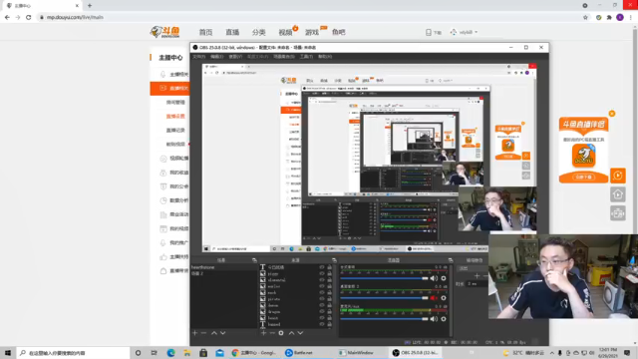
Task: Toggle visibility of dragon source
Action: (322, 311)
